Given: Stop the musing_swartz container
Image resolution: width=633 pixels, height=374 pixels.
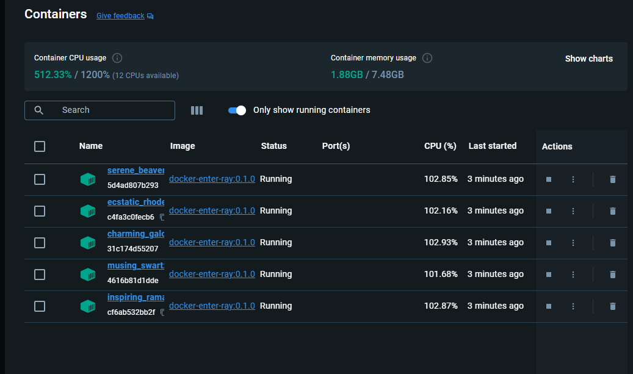Looking at the screenshot, I should click(549, 275).
